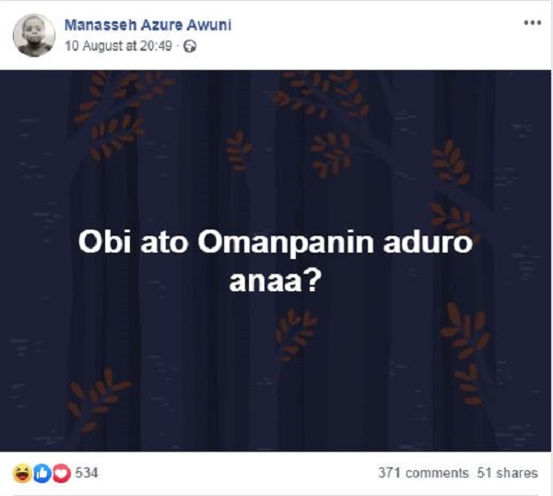Click the name 'Awuni' in the header
The width and height of the screenshot is (553, 496).
[x=208, y=26]
